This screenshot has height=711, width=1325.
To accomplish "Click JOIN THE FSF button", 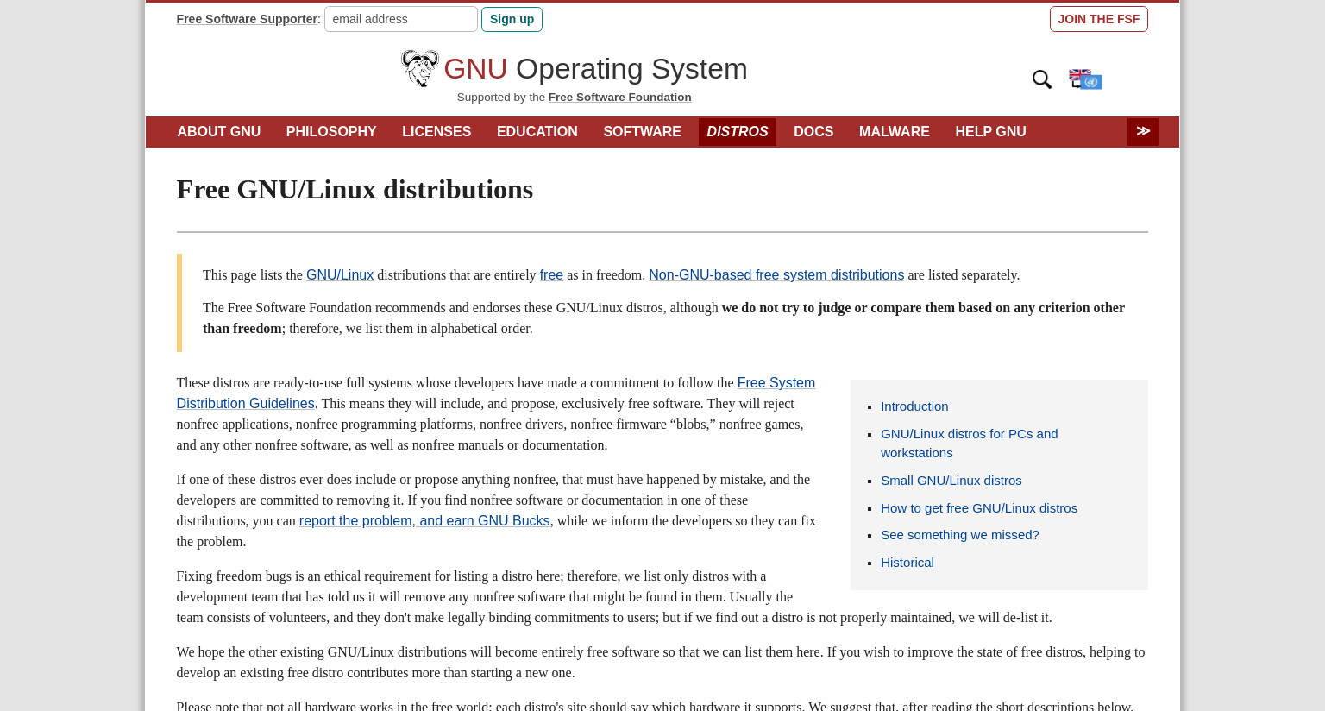I will [1098, 19].
